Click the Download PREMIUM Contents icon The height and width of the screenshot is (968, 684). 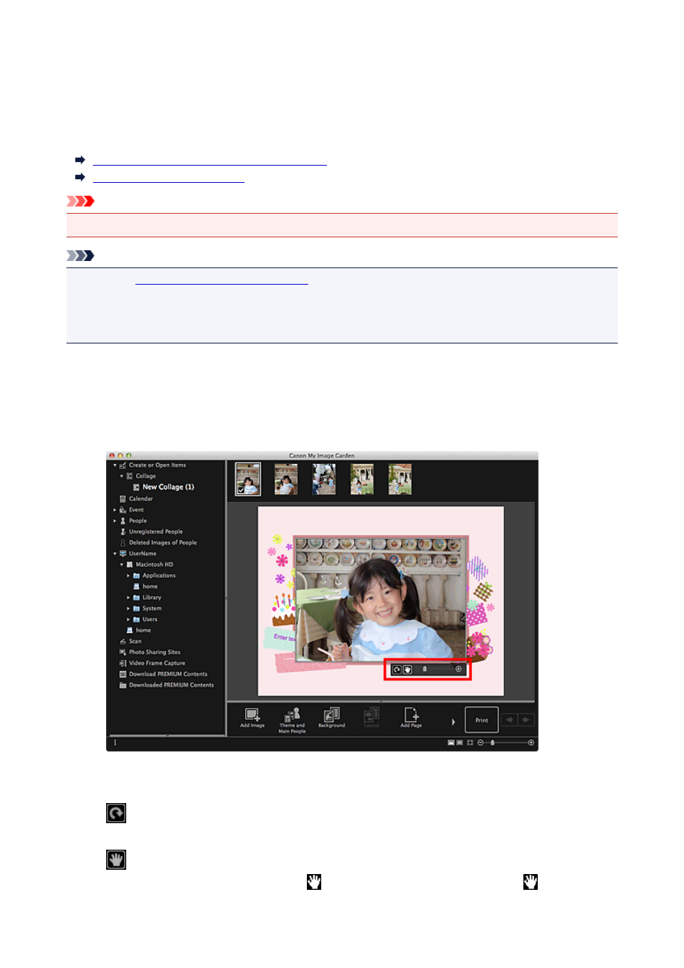tap(123, 674)
